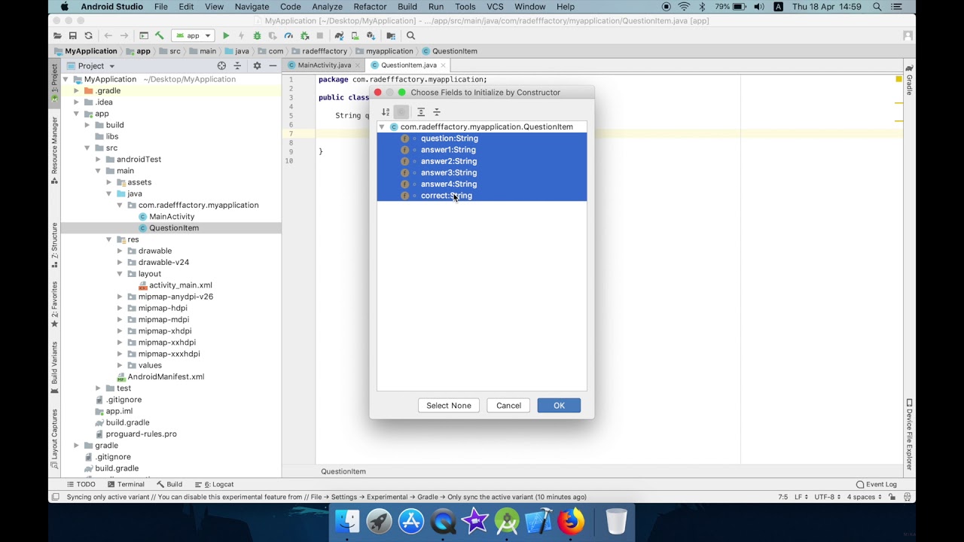Open the app run configuration dropdown
Screen dimensions: 964x542
pyautogui.click(x=193, y=35)
